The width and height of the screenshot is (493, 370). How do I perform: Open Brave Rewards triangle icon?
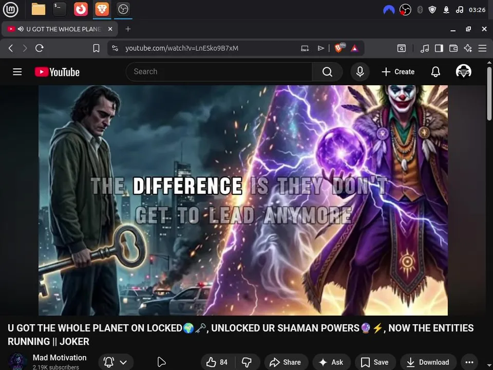(x=355, y=48)
